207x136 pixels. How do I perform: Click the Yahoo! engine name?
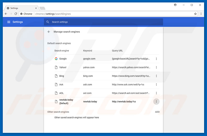click(x=63, y=67)
